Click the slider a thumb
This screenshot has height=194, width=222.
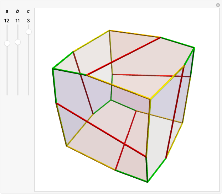coord(7,43)
